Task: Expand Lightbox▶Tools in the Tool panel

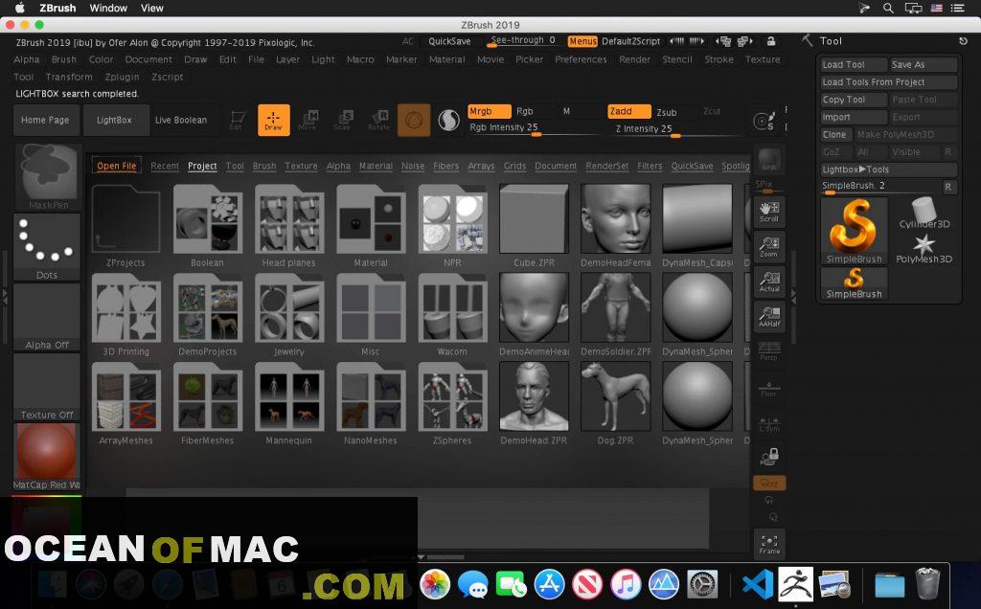Action: pyautogui.click(x=888, y=169)
